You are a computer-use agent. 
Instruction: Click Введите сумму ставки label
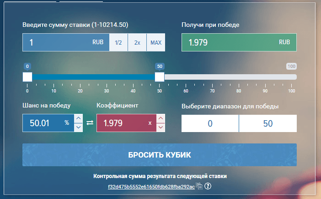(x=75, y=25)
